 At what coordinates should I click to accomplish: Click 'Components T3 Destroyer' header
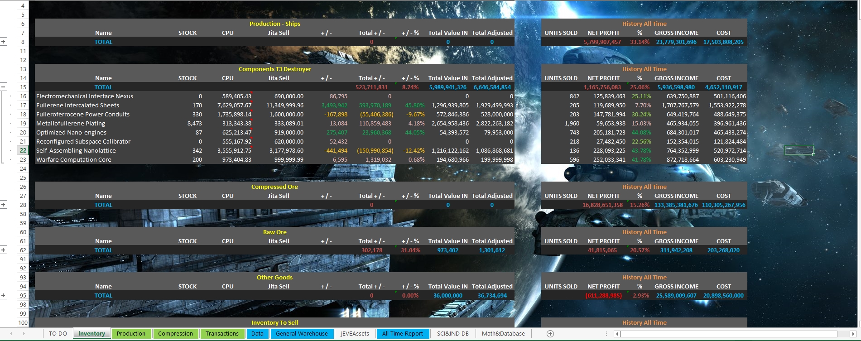coord(275,69)
